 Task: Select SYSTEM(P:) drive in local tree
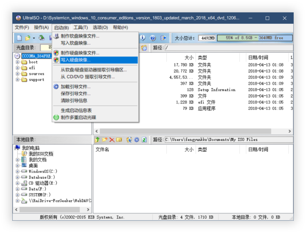click(40, 195)
